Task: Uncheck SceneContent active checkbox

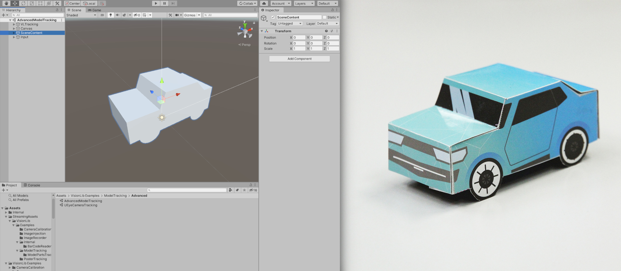Action: coord(273,17)
